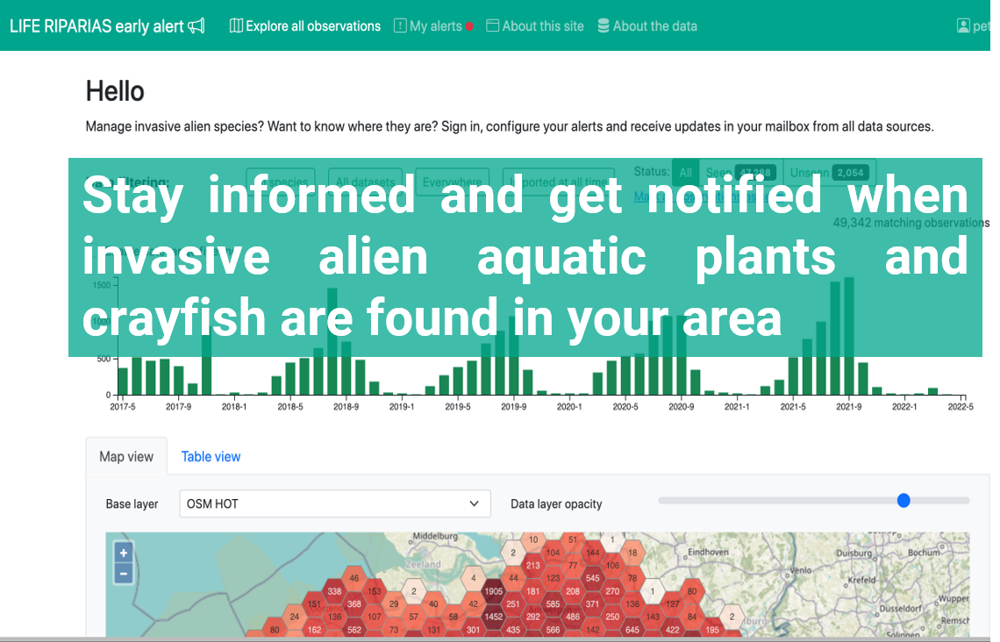Select the map hexagon showing 368
1000x642 pixels.
[x=354, y=603]
